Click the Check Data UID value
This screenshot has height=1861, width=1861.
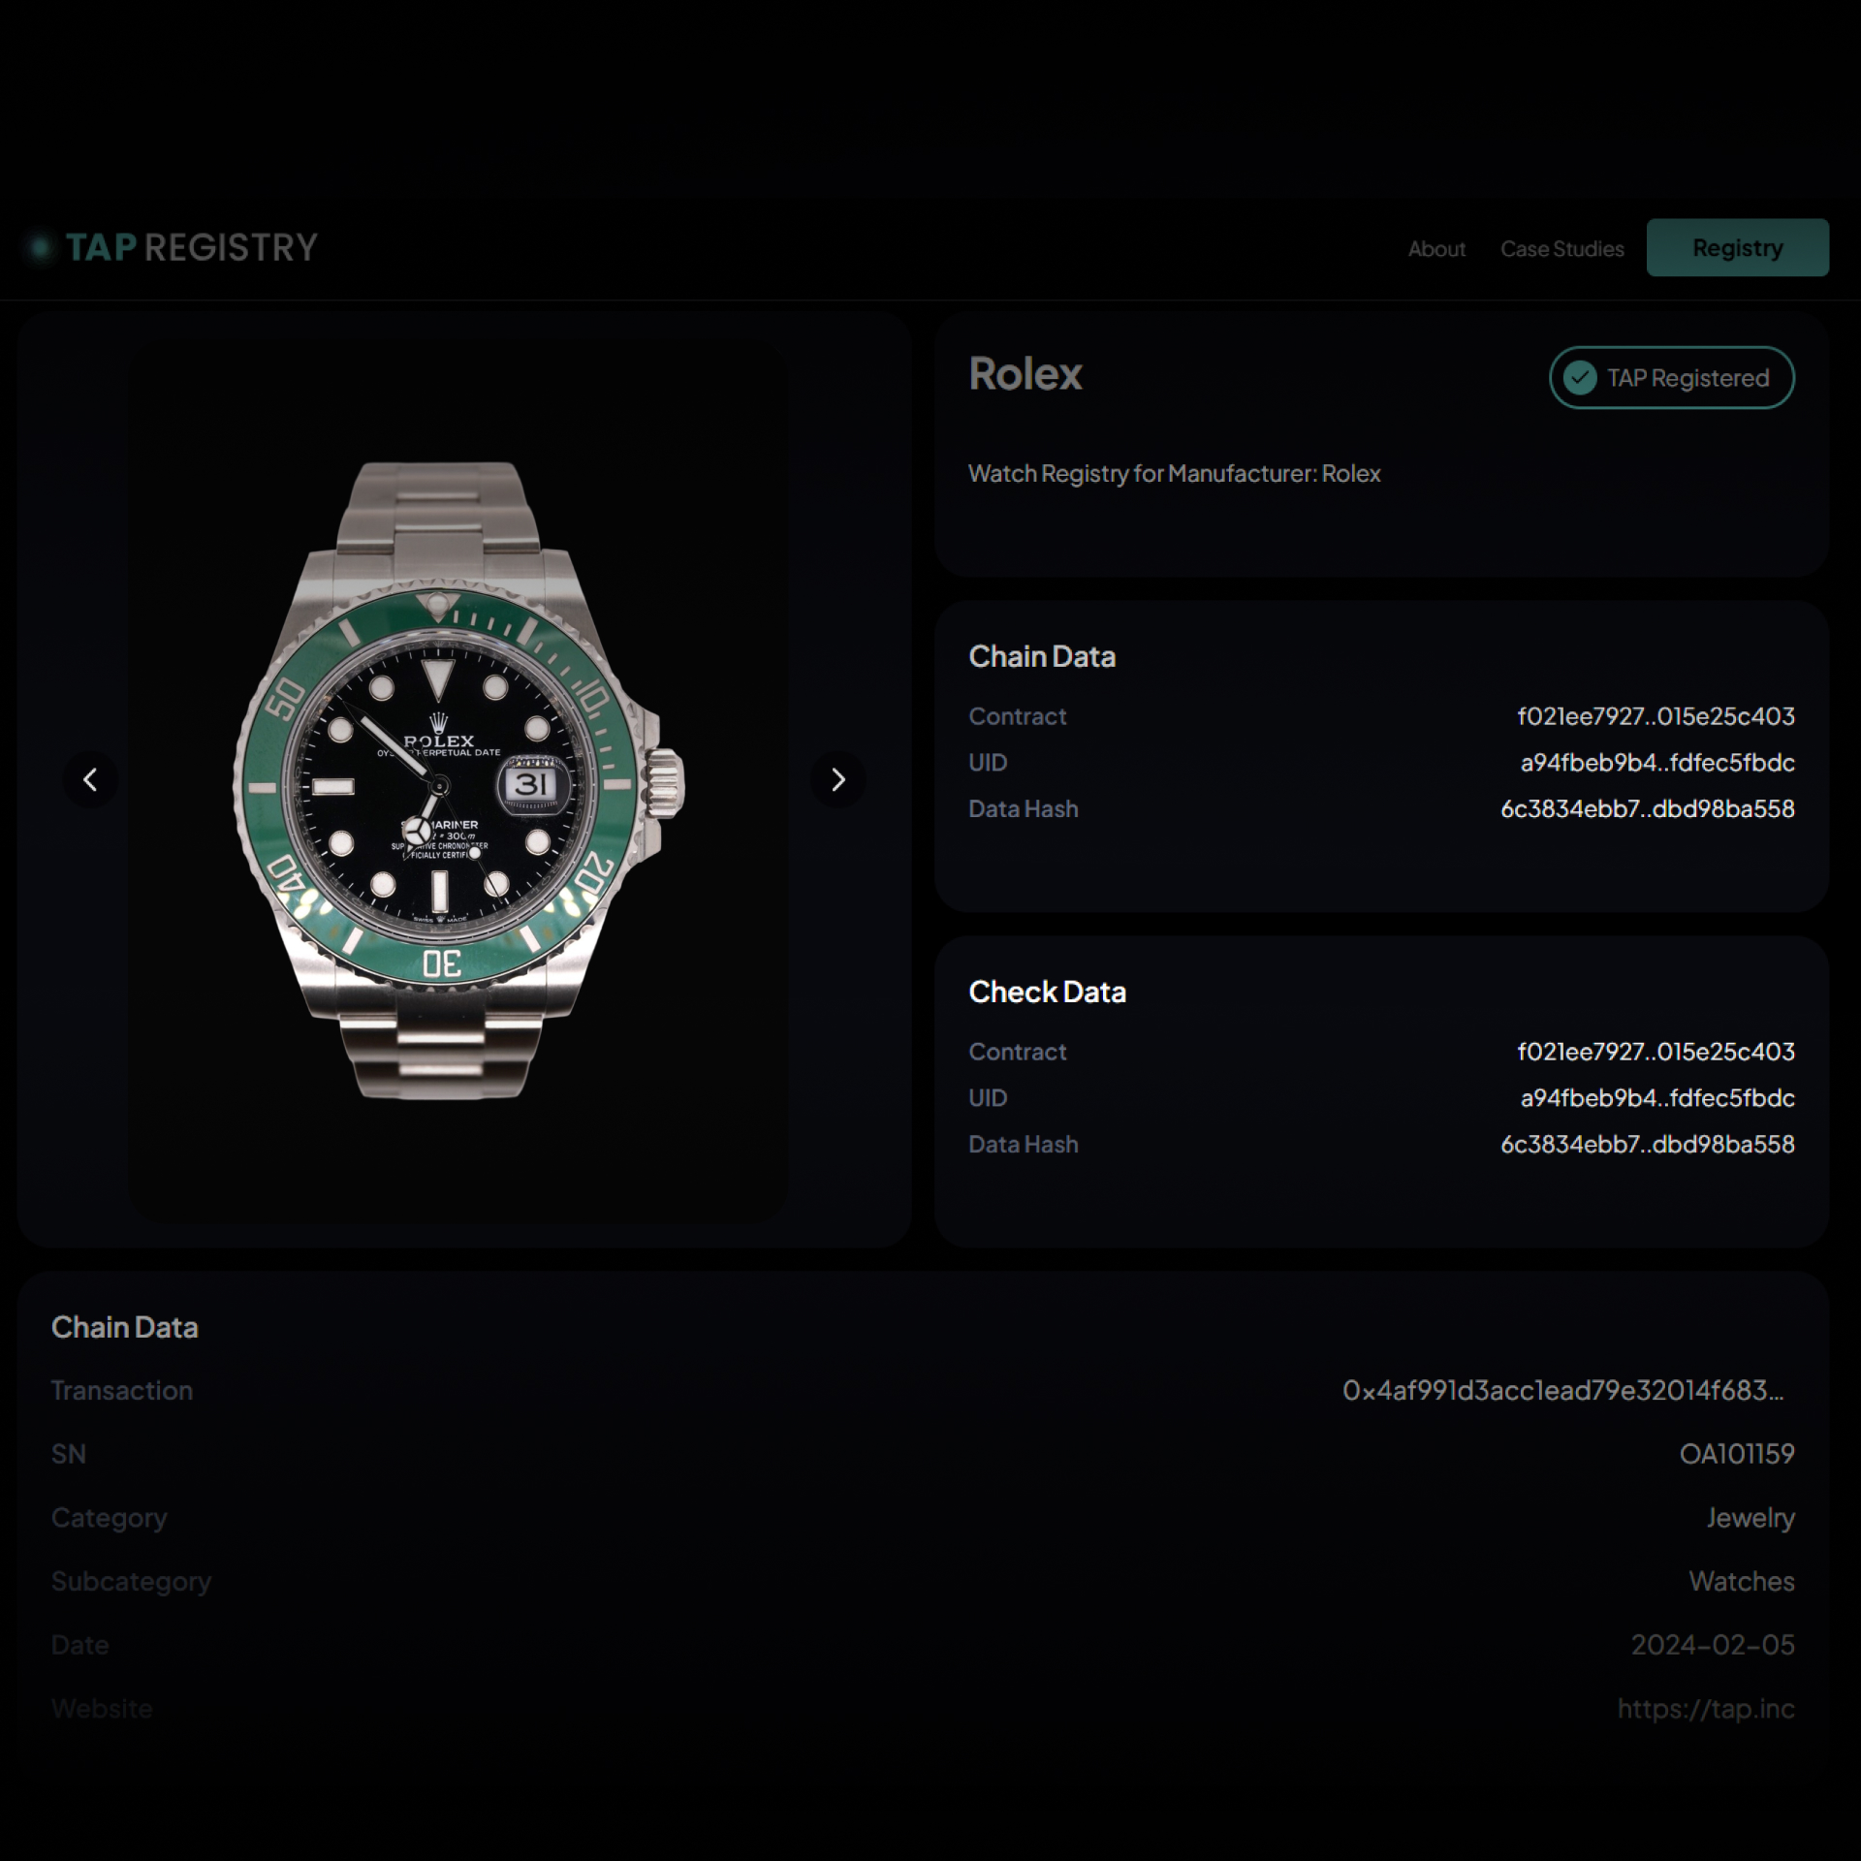(x=1657, y=1098)
